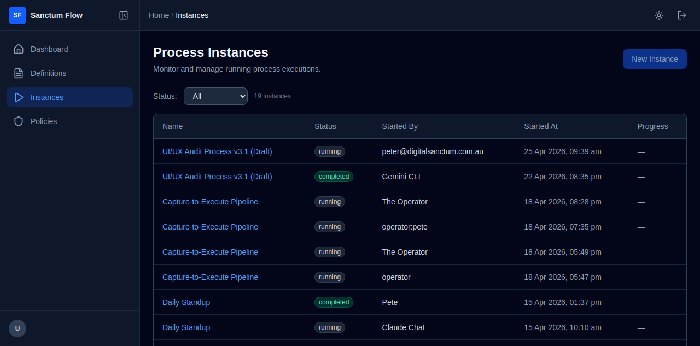
Task: Click the running badge in the Claude Chat row
Action: pos(330,327)
